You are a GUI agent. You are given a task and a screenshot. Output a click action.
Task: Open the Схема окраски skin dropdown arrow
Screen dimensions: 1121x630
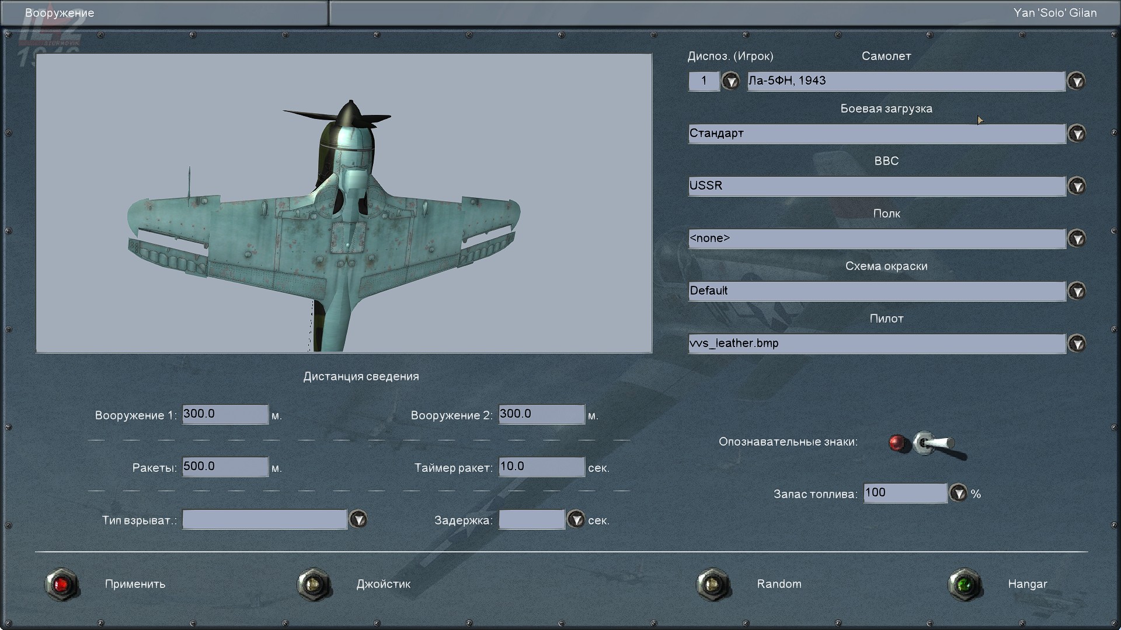pos(1076,291)
